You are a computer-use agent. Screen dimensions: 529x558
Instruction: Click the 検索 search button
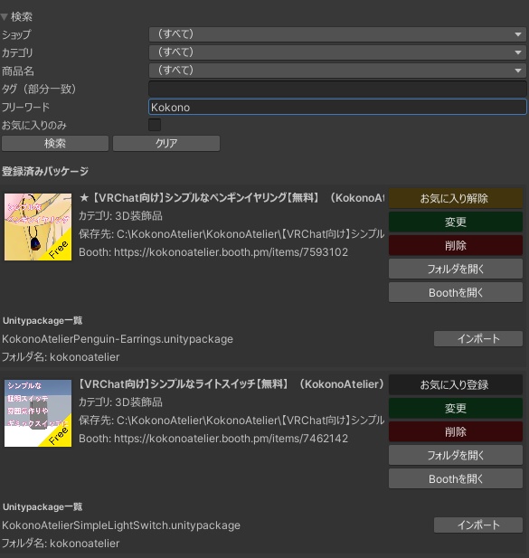(x=55, y=144)
